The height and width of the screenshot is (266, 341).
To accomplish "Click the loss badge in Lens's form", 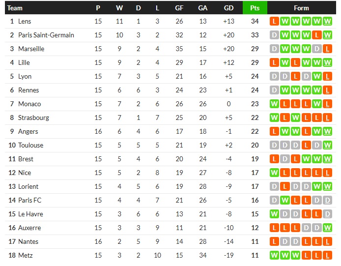I will 274,21.
